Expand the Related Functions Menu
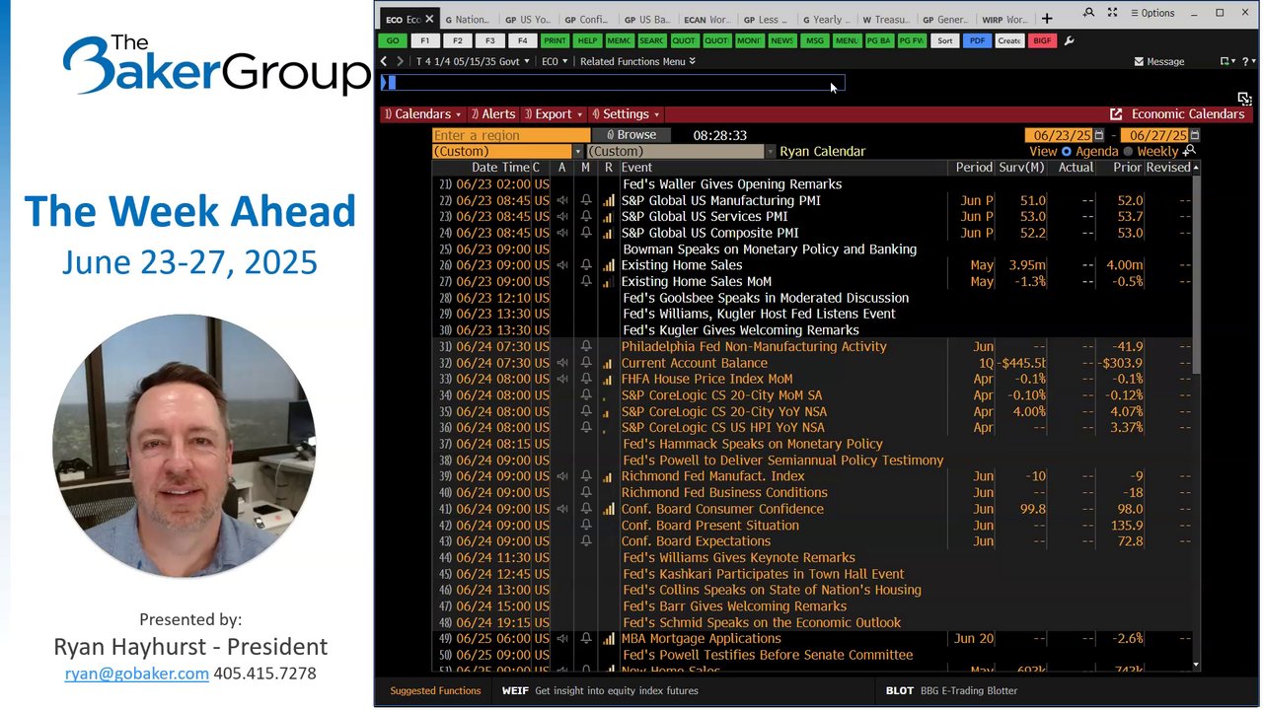Viewport: 1263px width, 710px height. [637, 61]
